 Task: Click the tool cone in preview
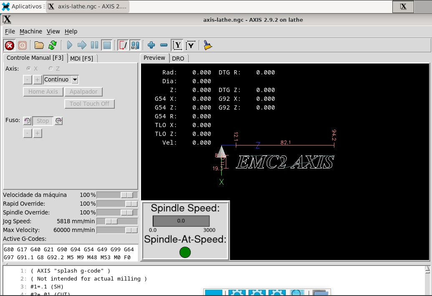click(x=222, y=152)
